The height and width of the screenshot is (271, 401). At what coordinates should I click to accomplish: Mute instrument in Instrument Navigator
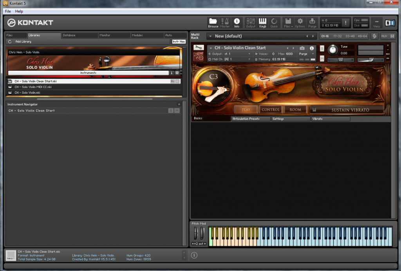click(x=177, y=111)
